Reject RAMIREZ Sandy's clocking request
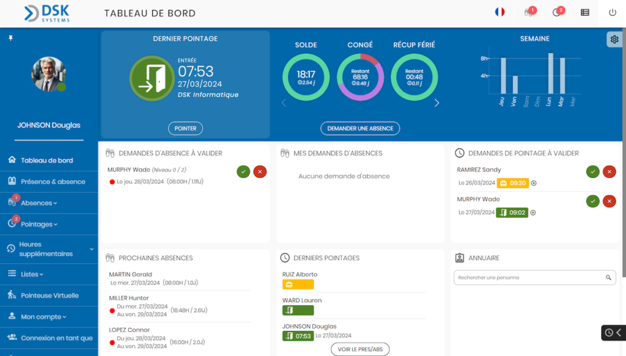This screenshot has width=626, height=356. point(609,172)
